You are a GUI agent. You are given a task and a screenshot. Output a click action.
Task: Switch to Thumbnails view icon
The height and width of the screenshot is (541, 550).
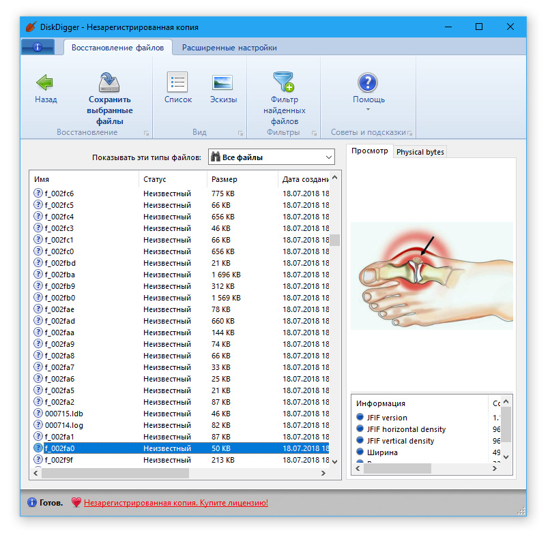point(222,83)
